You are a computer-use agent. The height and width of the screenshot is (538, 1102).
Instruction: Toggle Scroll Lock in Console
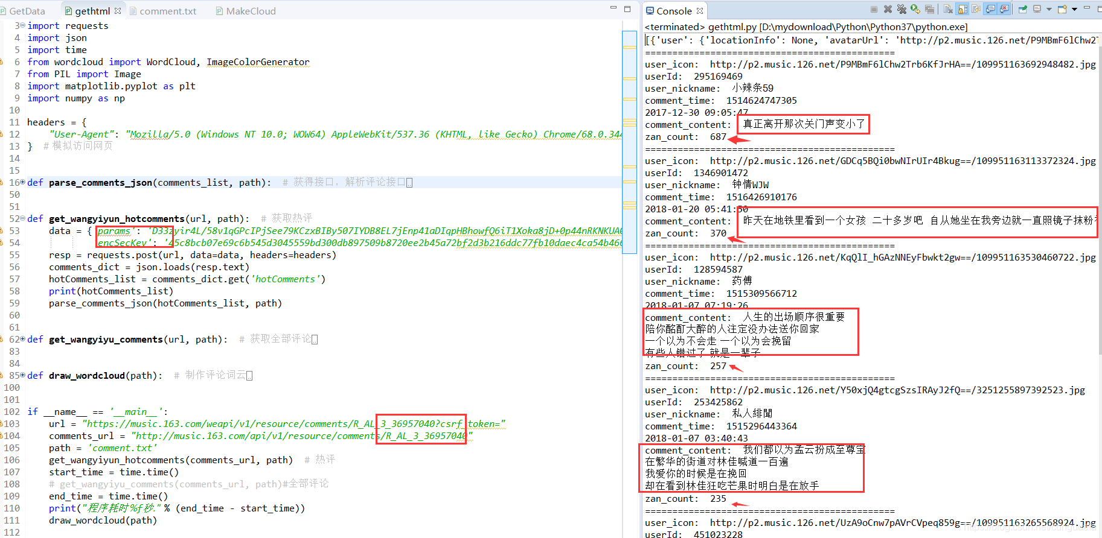pyautogui.click(x=963, y=9)
